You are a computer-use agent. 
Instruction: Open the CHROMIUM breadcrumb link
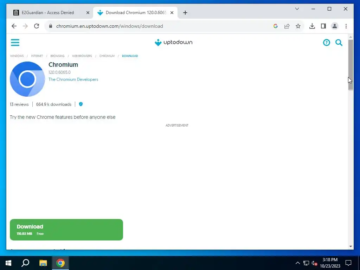[x=107, y=56]
